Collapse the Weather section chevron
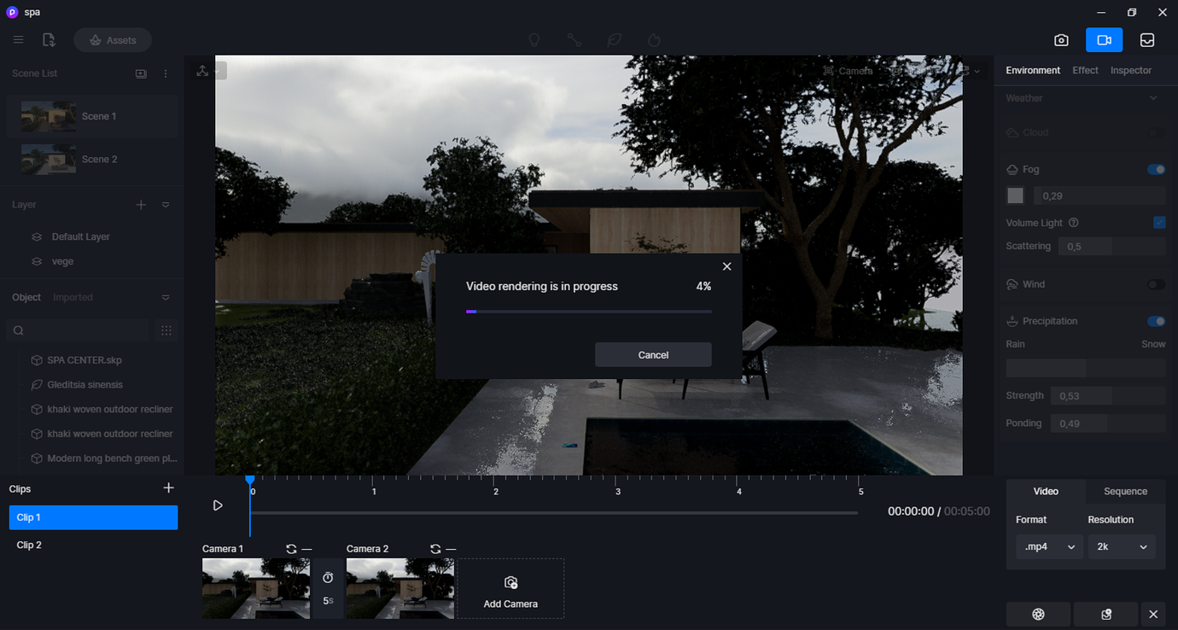 click(1154, 98)
